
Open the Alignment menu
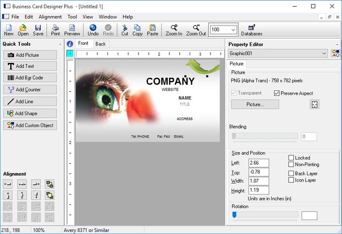click(x=50, y=17)
